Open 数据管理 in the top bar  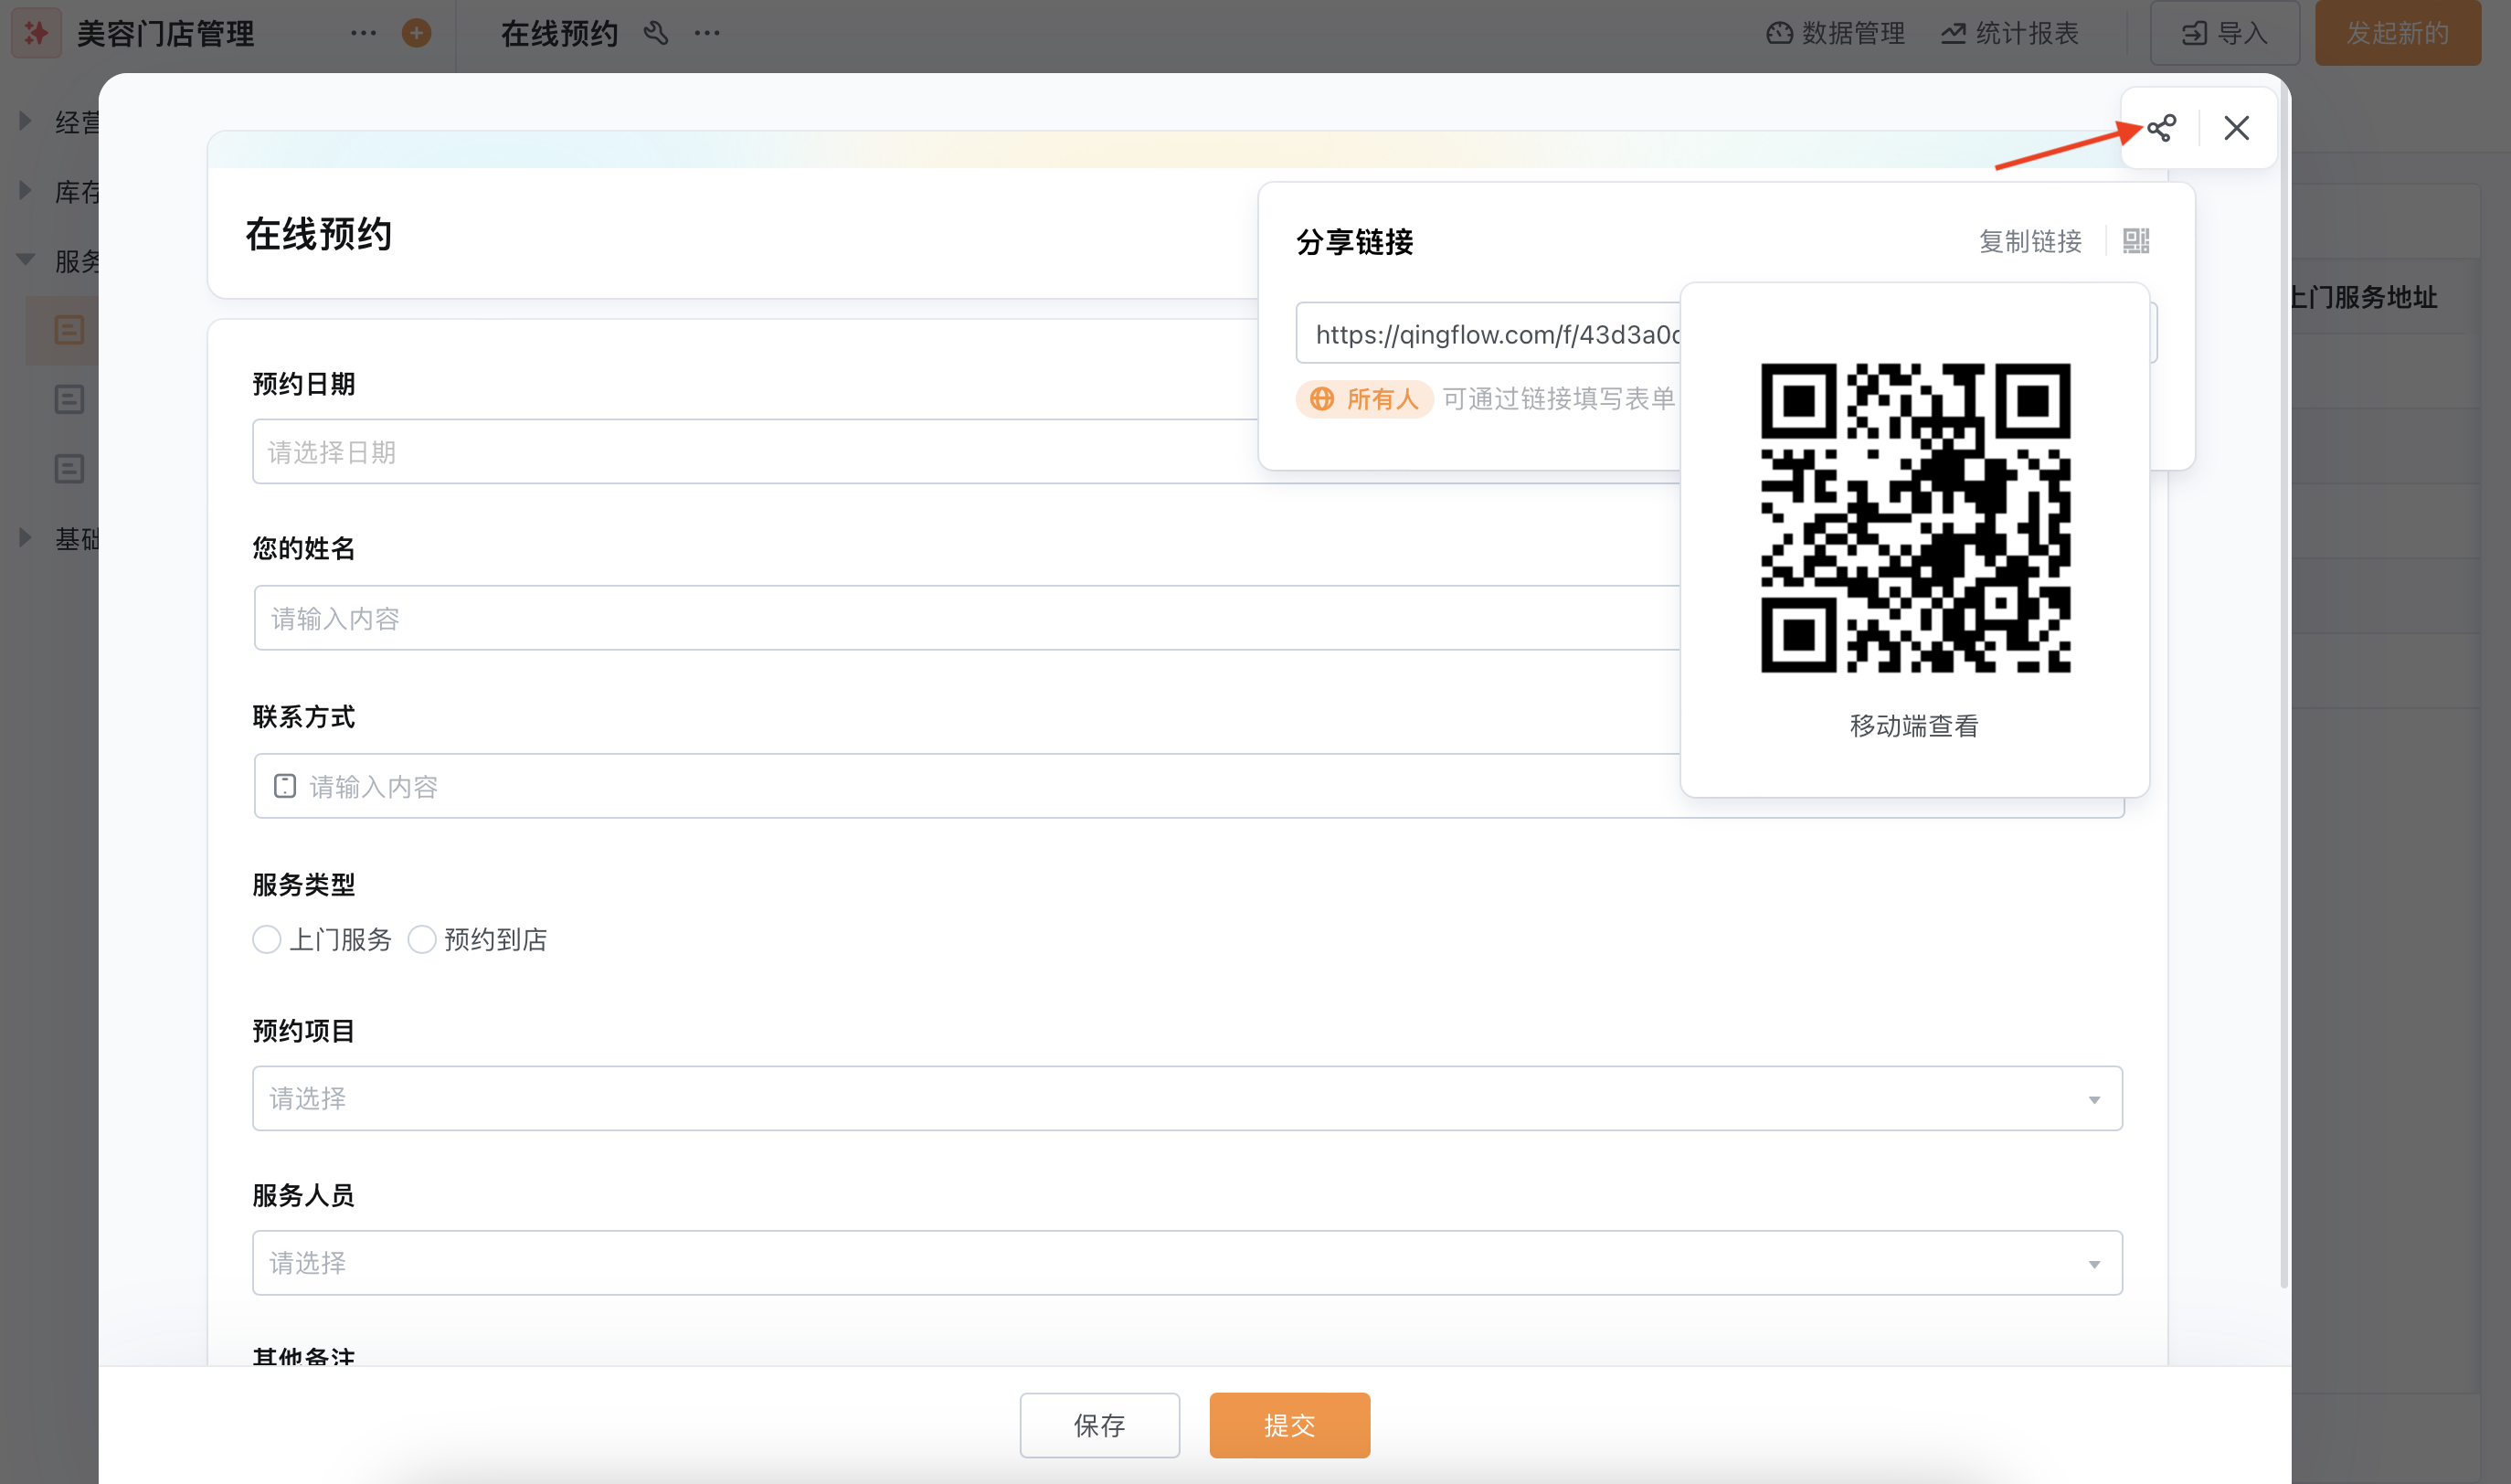tap(1835, 33)
